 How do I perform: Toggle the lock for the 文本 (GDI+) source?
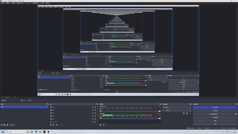(x=95, y=122)
